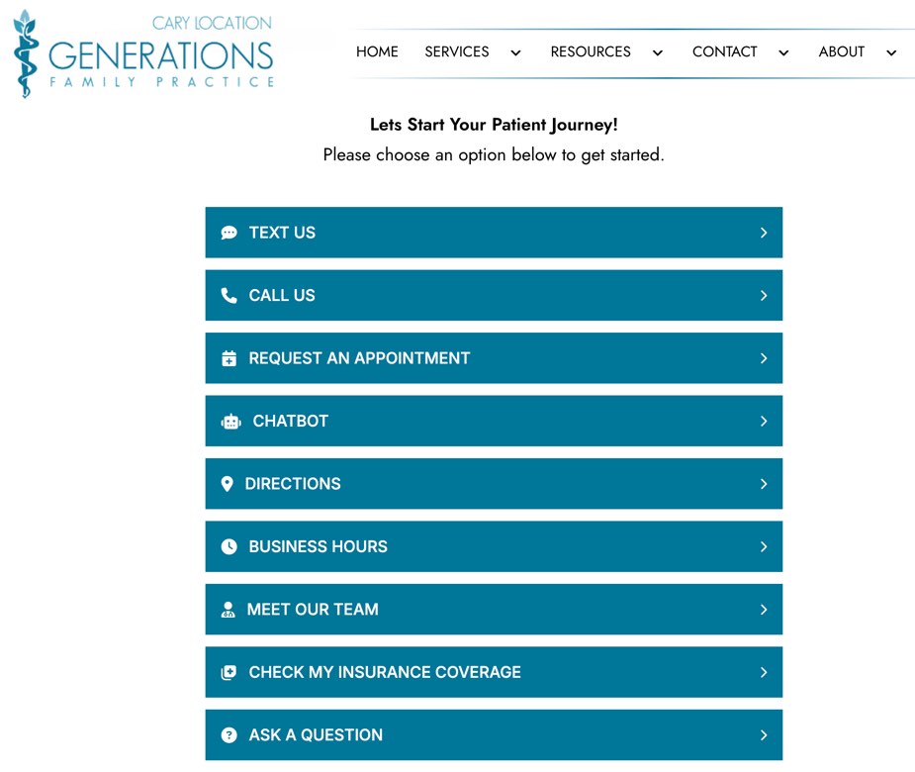
Task: Expand the Resources dropdown arrow
Action: (x=658, y=53)
